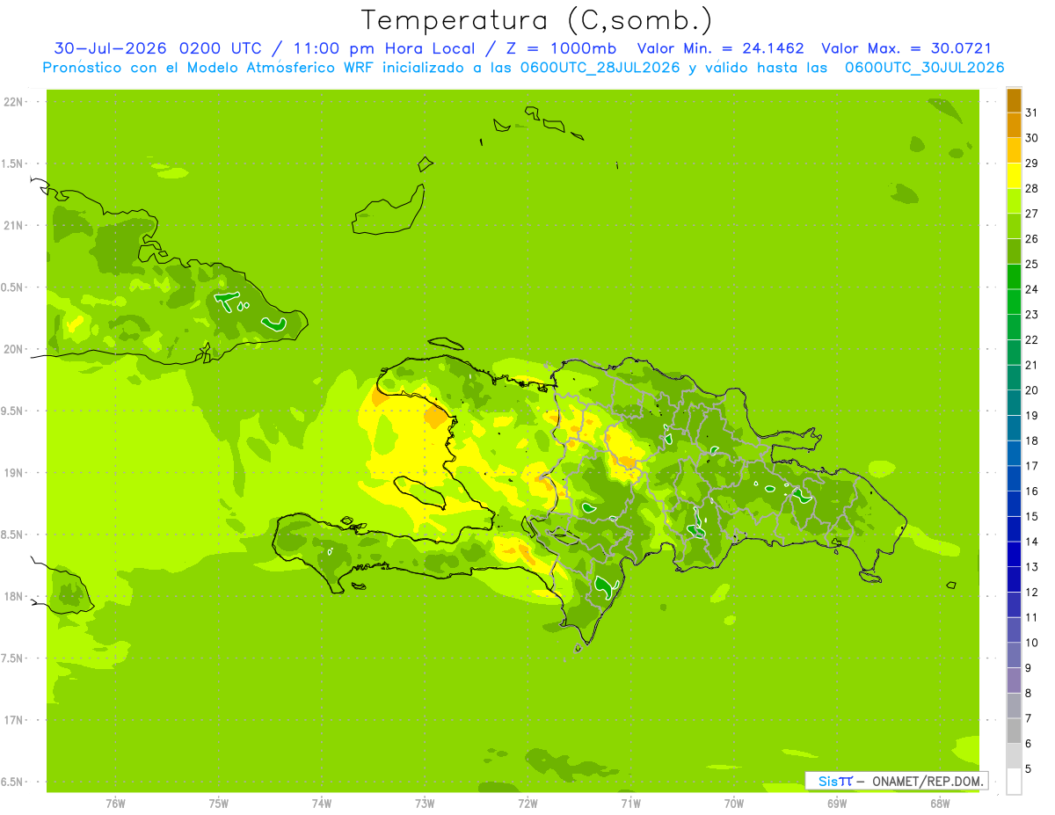The height and width of the screenshot is (815, 1055).
Task: Click the color scale label "31"
Action: pos(1031,113)
